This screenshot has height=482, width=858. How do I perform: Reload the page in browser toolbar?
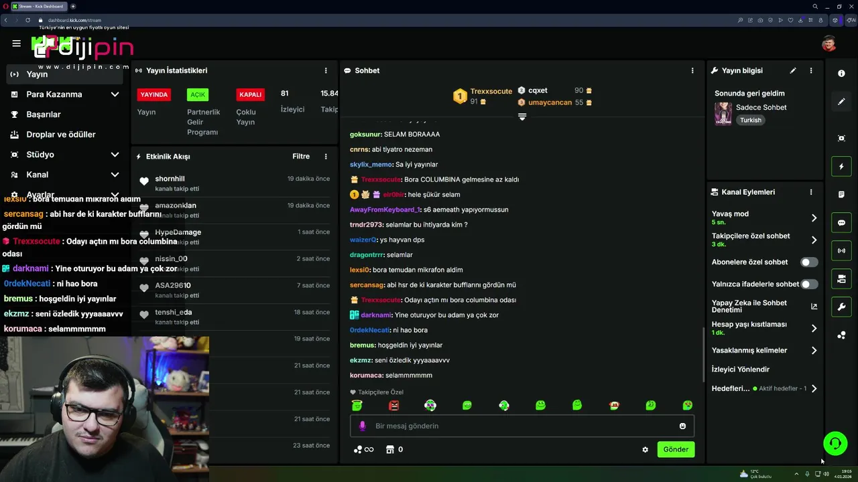[x=27, y=20]
